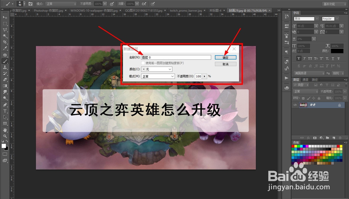Select the Rectangular Marquee tool

5,24
